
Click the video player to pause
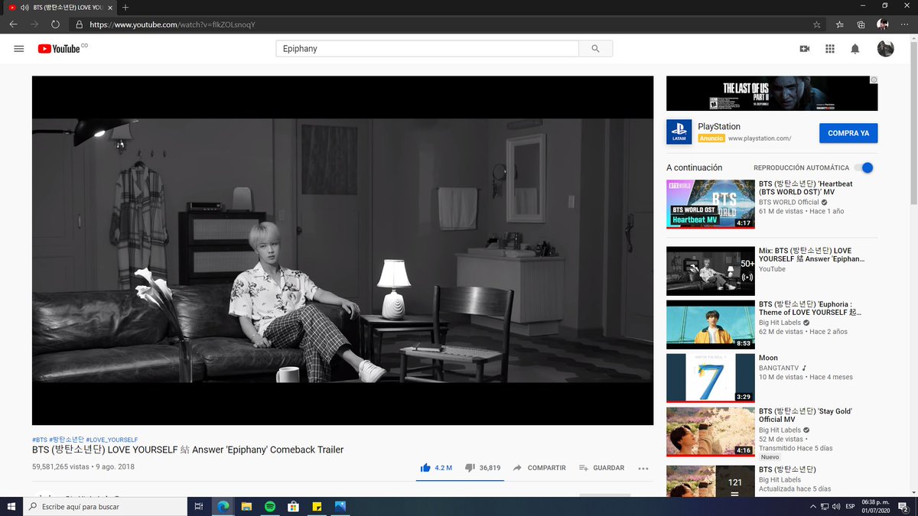[343, 250]
